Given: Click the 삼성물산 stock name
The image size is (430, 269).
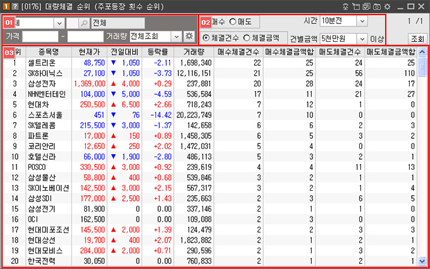Looking at the screenshot, I should (x=42, y=177).
